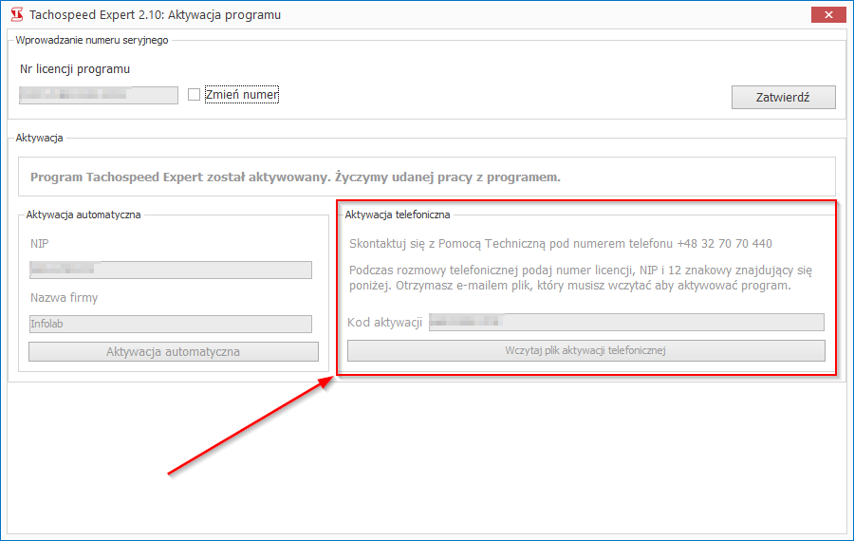Click the 'Wprowadzanie numeru seryjnego' group title
Image resolution: width=854 pixels, height=541 pixels.
point(92,40)
